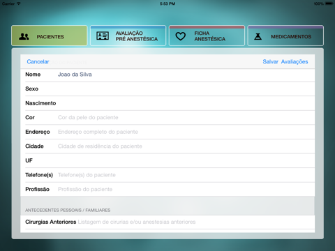Switch to Ficha Anestésica tab
Viewport: 335px width, 251px height.
[x=207, y=36]
